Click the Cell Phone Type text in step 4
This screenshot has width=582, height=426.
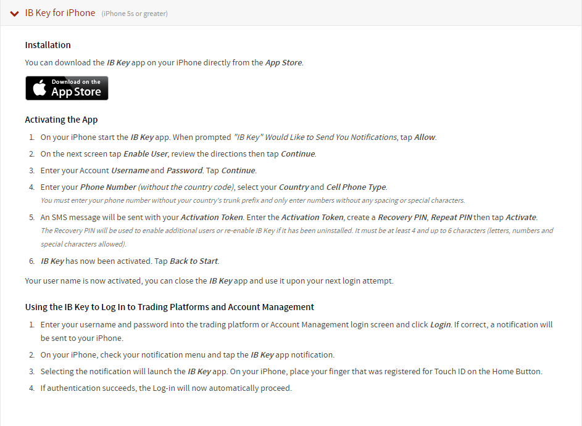pos(356,187)
